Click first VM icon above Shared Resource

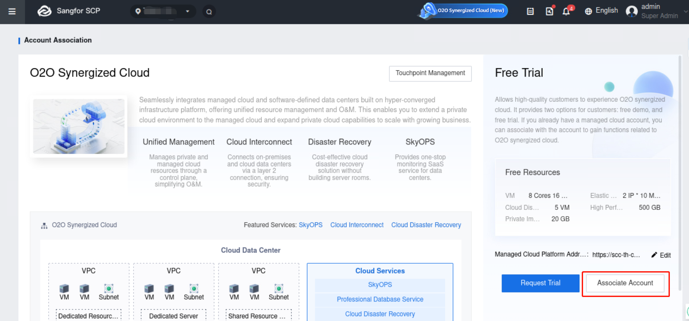pos(234,289)
